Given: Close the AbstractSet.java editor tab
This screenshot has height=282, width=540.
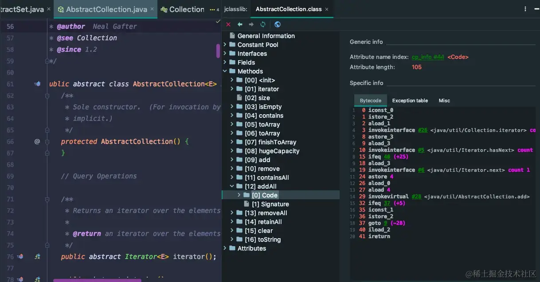Looking at the screenshot, I should pos(49,9).
